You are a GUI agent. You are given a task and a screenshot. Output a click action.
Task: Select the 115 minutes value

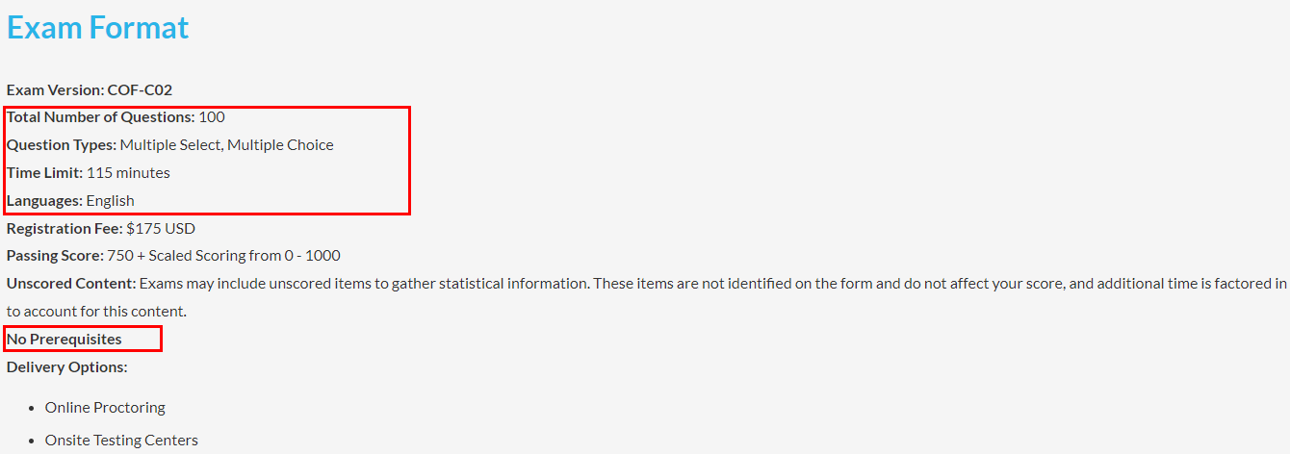[x=128, y=173]
